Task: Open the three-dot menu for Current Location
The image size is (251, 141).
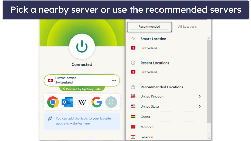Action: [x=114, y=80]
